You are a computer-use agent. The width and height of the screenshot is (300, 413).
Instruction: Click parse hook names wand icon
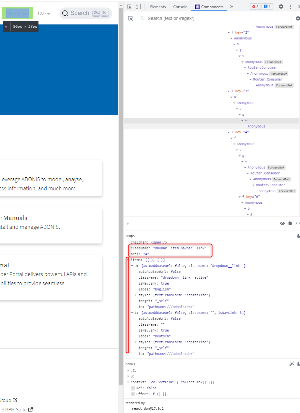292,364
